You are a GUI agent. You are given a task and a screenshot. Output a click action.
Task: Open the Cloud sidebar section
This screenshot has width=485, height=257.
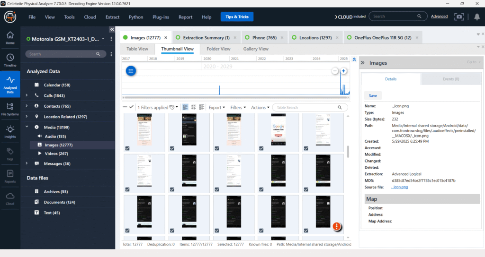10,199
